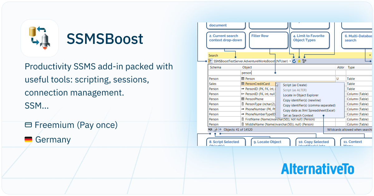Choose Set as Search Context

coord(310,115)
